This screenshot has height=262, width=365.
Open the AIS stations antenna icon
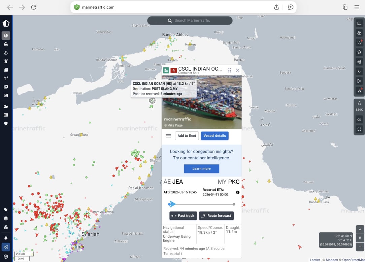pos(6,78)
